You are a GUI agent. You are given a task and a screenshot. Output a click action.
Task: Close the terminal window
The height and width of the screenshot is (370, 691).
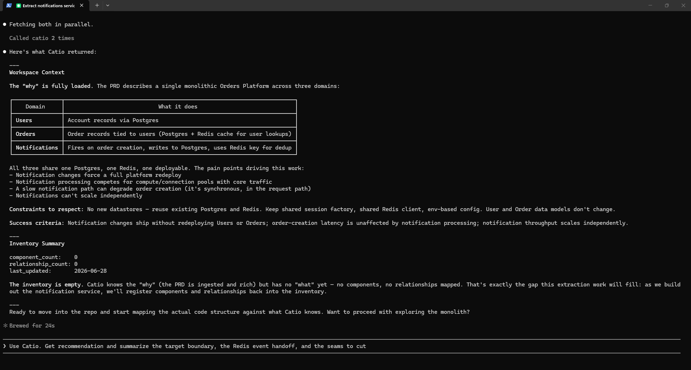coord(683,5)
